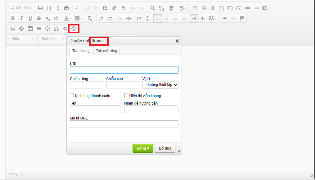
Task: Apply center text alignment
Action: tap(166, 18)
